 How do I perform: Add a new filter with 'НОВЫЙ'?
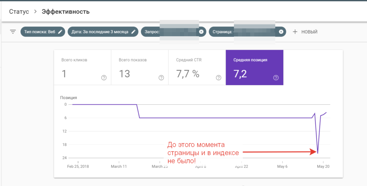coord(305,32)
